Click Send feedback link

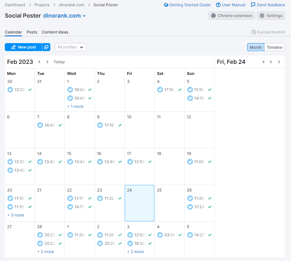tap(268, 5)
